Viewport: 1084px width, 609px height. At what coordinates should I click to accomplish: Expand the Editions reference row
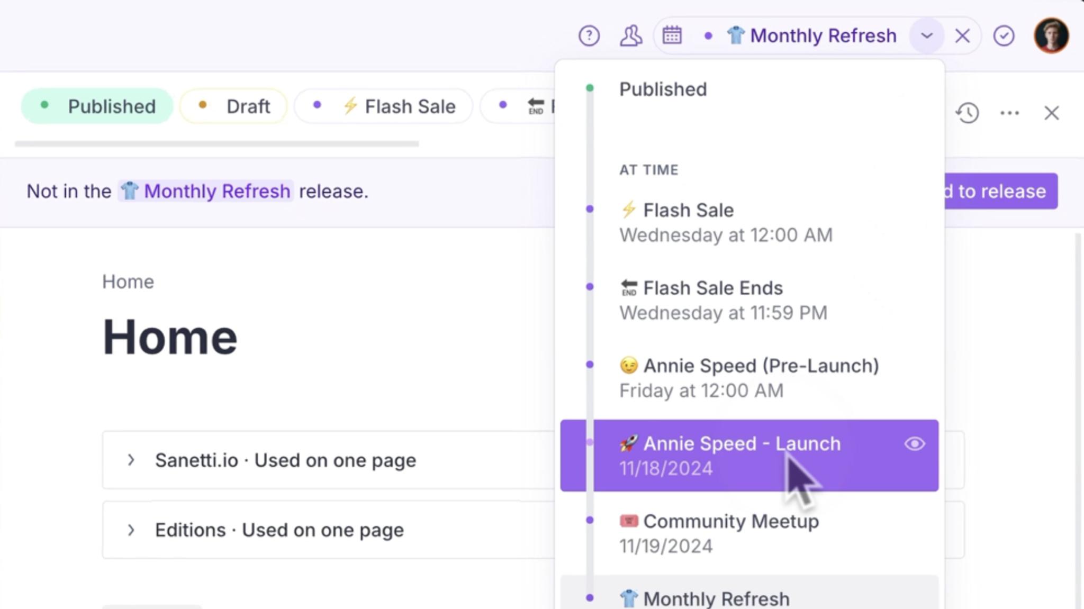[131, 530]
